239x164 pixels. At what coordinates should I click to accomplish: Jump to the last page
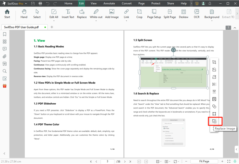tap(130, 161)
